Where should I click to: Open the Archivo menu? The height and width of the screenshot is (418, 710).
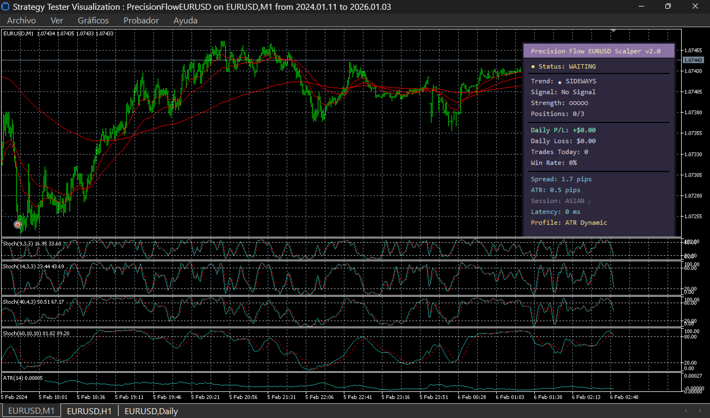point(21,21)
